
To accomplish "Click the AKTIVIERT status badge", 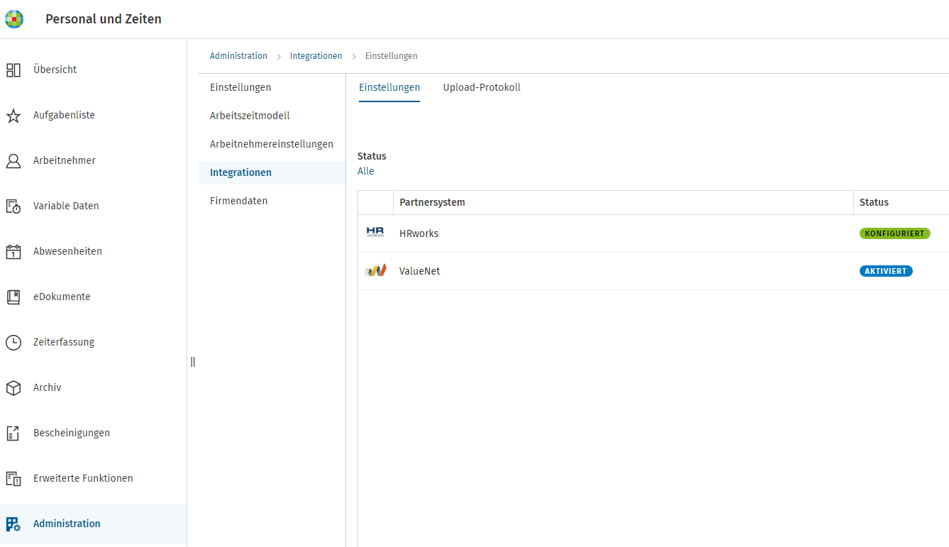I will coord(886,271).
